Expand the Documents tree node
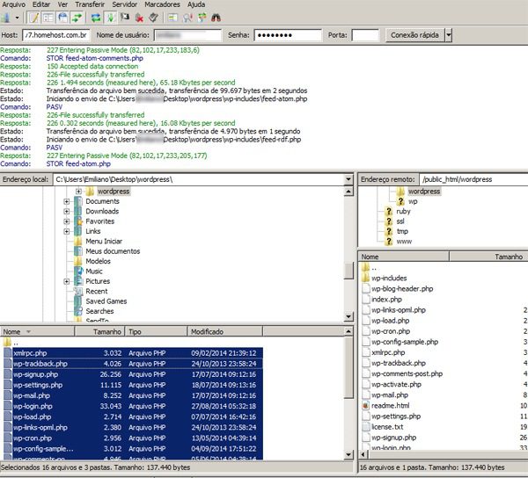This screenshot has width=528, height=478. (x=67, y=201)
